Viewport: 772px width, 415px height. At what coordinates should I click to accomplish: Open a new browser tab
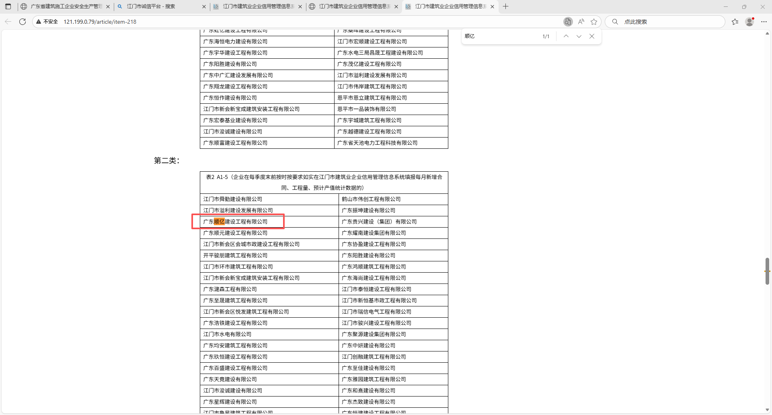(x=506, y=6)
